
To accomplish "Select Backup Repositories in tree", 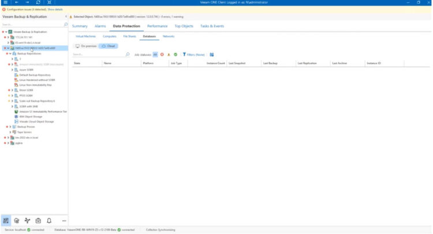I will 29,54.
